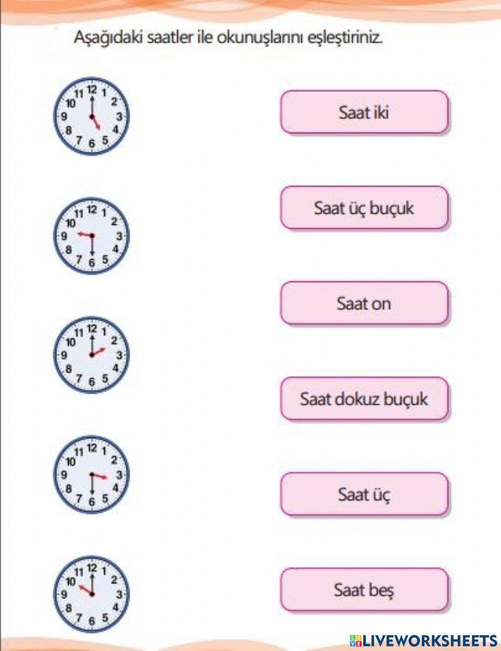Select the "Saat iki" answer box
The height and width of the screenshot is (651, 501).
(x=364, y=112)
